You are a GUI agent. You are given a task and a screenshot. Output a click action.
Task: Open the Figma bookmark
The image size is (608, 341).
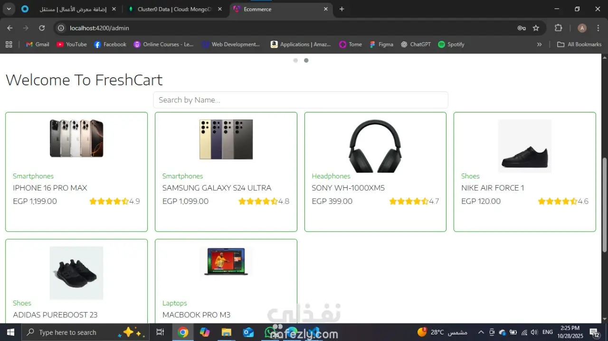click(x=381, y=44)
